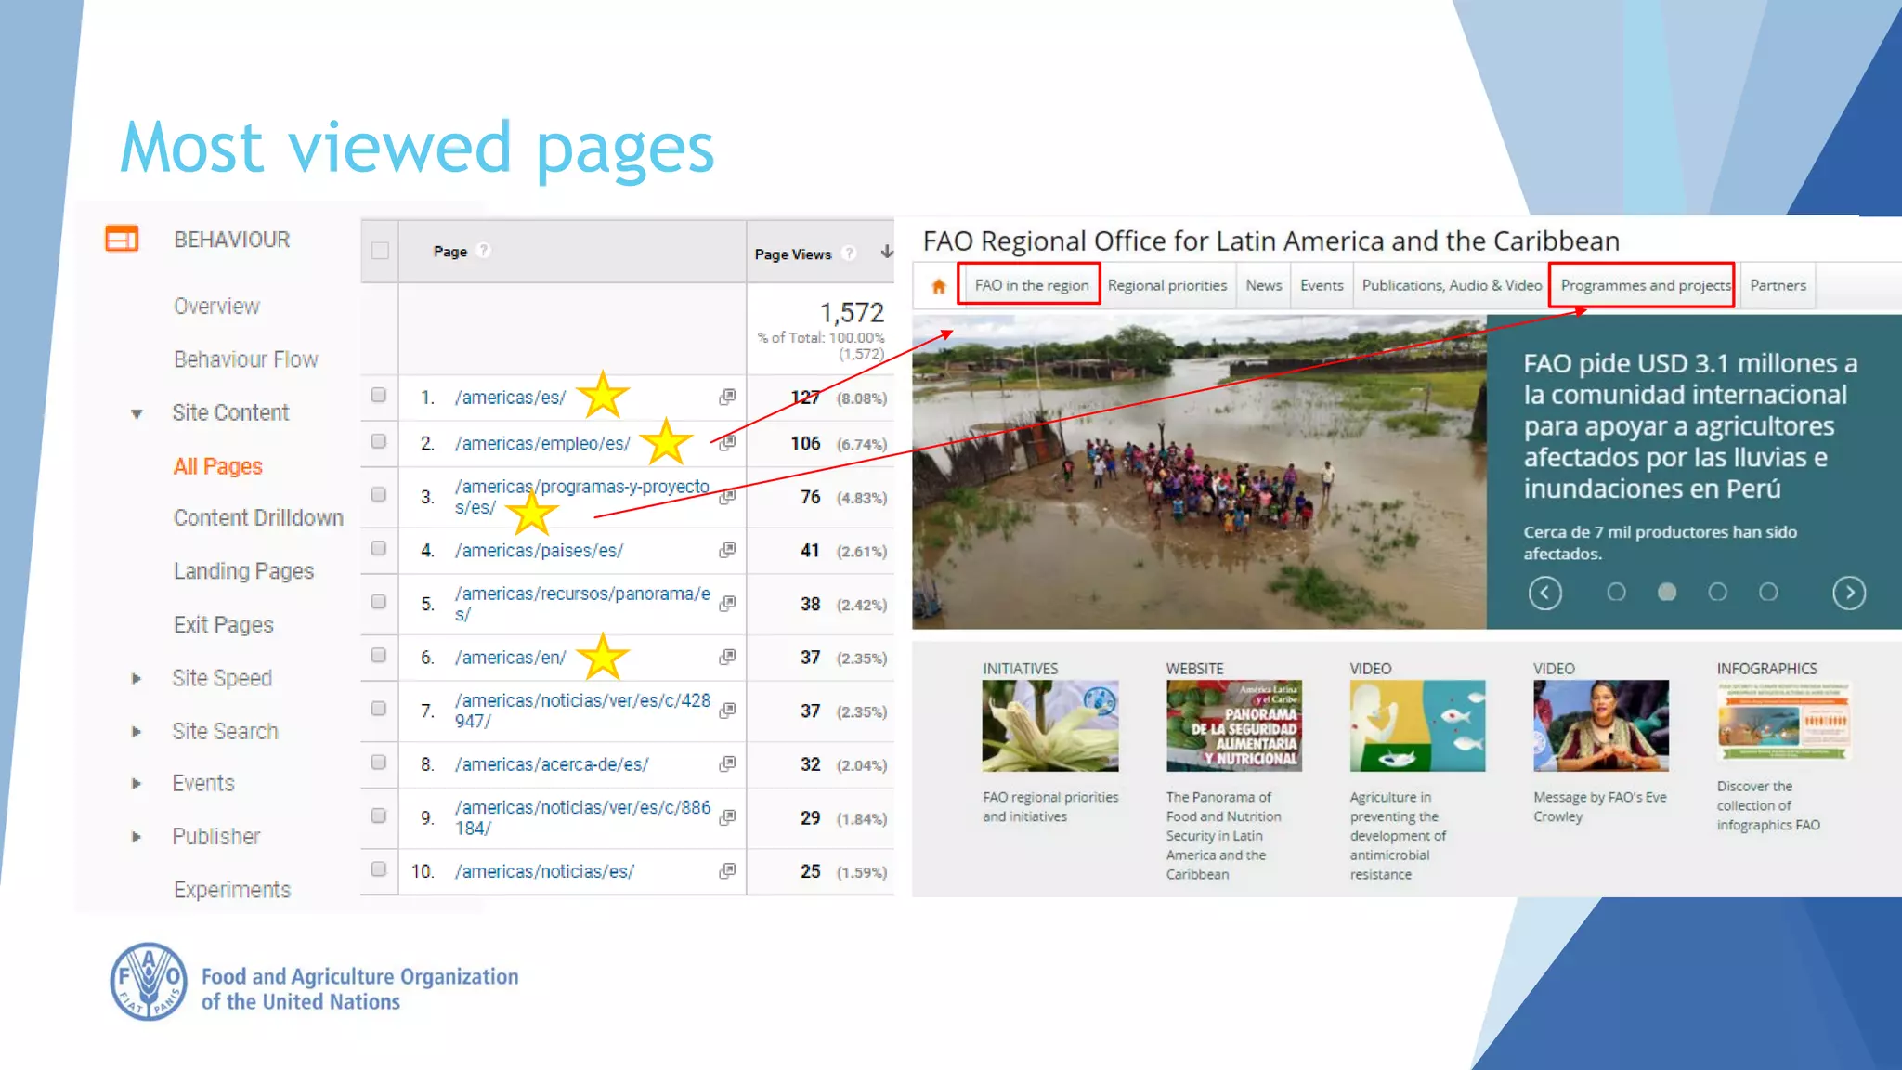Show previous slide in the carousel

[1544, 593]
